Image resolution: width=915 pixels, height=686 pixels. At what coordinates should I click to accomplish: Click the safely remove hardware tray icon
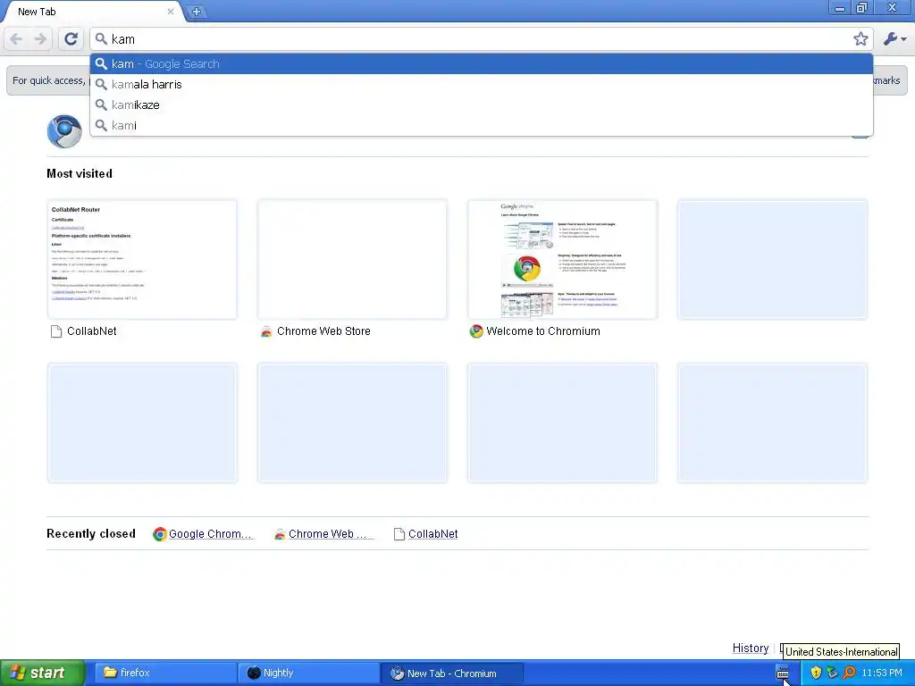pyautogui.click(x=832, y=673)
